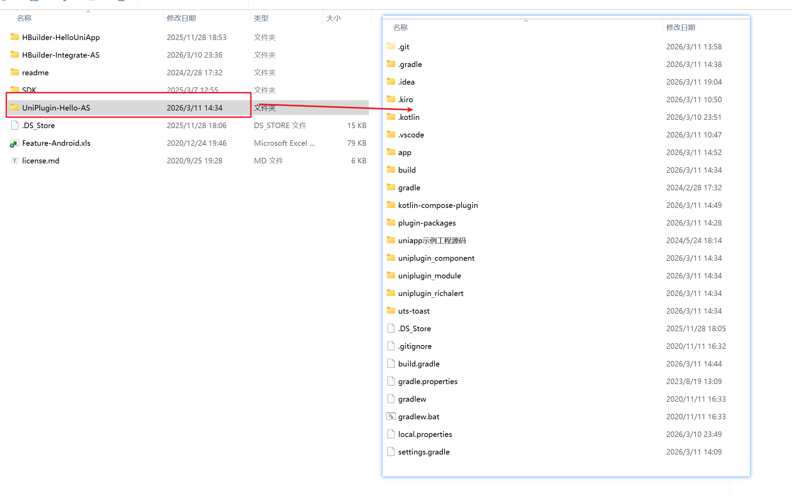Screen dimensions: 792x496
Task: Click the HBuilder-HelloUniApp folder icon
Action: [x=15, y=37]
